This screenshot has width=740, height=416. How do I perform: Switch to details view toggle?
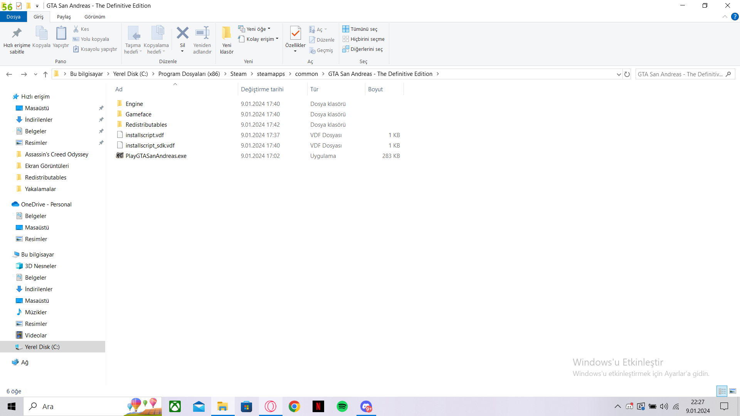(x=722, y=391)
